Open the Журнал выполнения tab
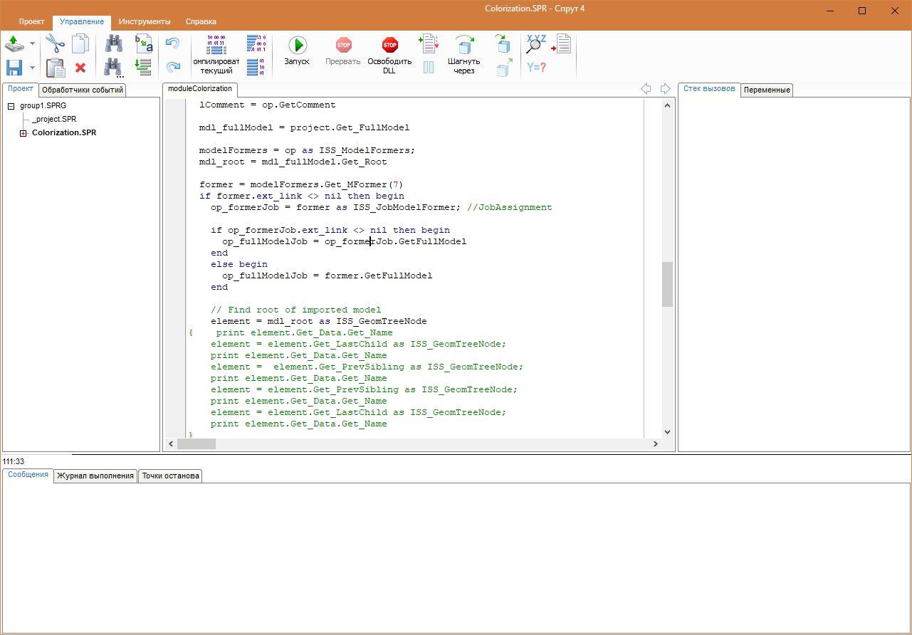Viewport: 912px width, 635px height. coord(95,476)
